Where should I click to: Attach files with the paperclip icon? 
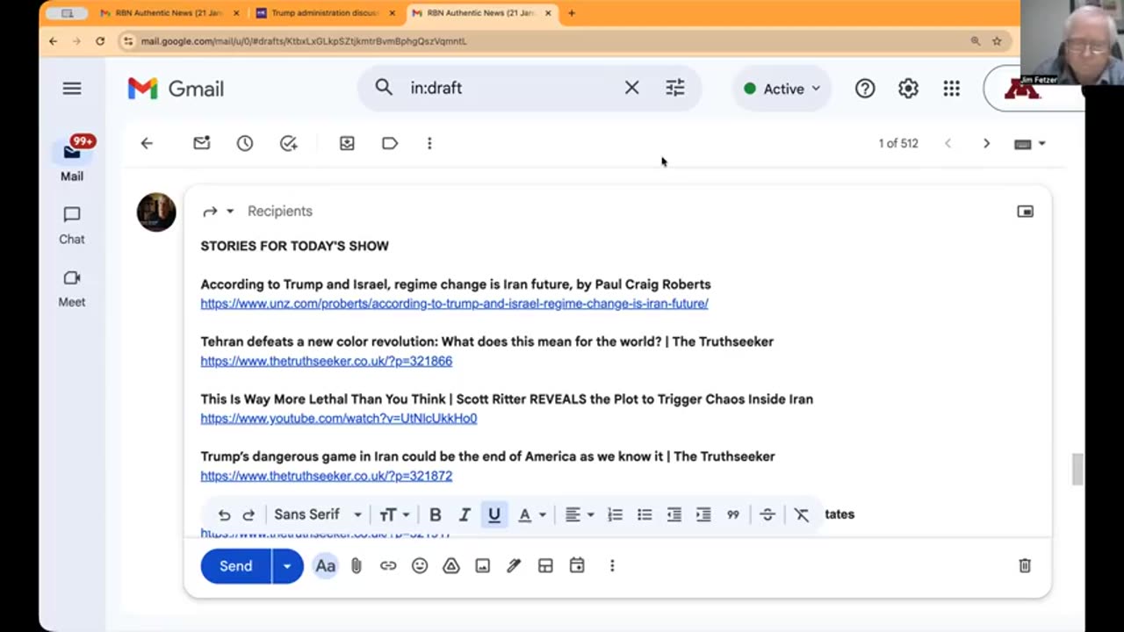tap(357, 566)
